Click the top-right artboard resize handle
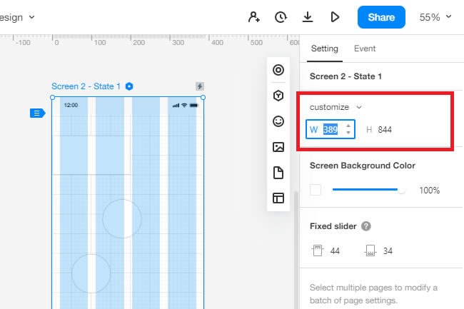Screen dimensions: 464x309 click(x=203, y=97)
